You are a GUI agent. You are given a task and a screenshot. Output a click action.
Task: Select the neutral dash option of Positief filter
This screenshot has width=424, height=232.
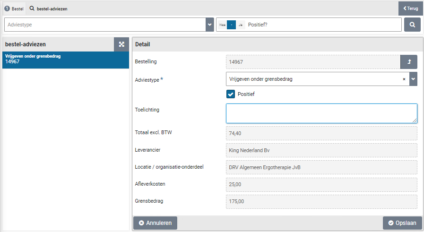[231, 25]
